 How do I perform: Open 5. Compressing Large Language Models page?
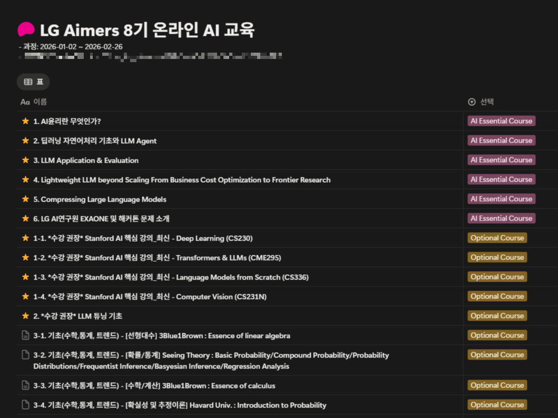pos(100,200)
